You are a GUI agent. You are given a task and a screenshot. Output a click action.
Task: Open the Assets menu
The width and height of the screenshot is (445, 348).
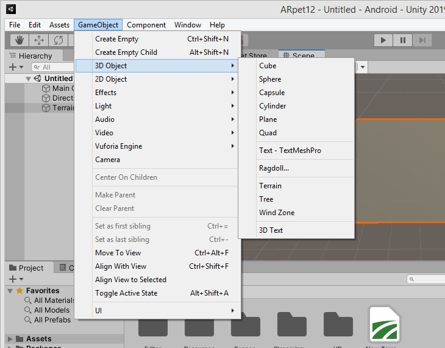(59, 25)
